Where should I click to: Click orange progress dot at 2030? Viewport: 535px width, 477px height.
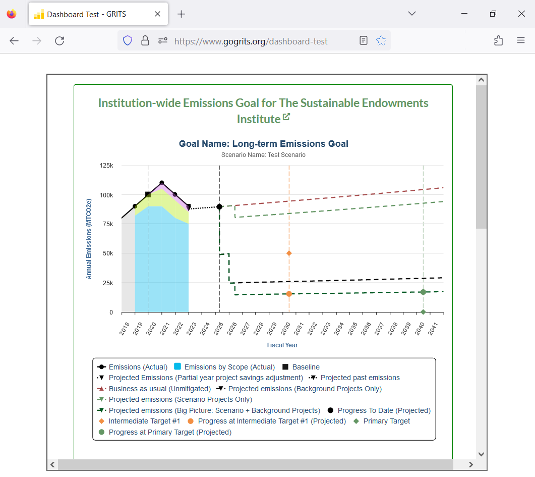(289, 294)
